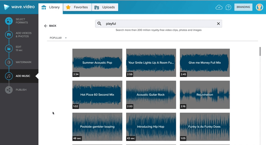Screen dimensions: 266x145
Task: Select the Summer Acoustic Pop track
Action: pyautogui.click(x=97, y=63)
